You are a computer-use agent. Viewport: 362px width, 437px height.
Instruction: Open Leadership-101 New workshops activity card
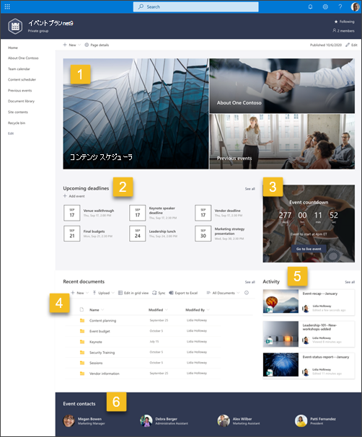coord(309,334)
